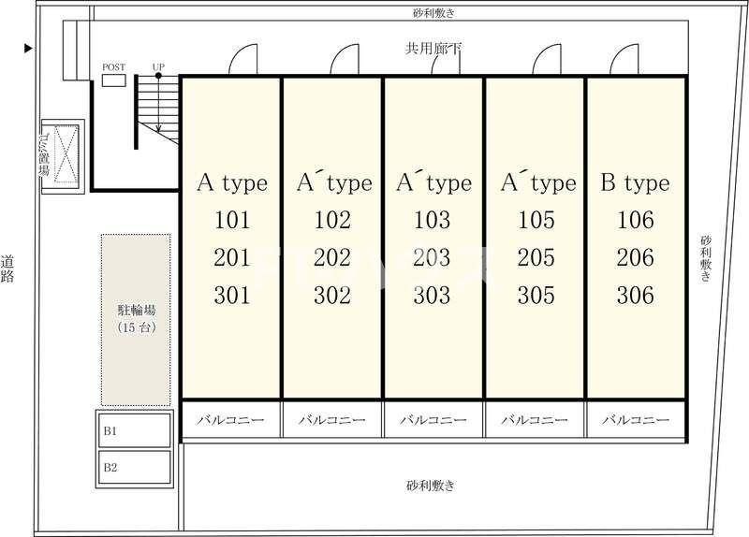This screenshot has height=537, width=749.
Task: Click the bottom 砂利敷き label
Action: (431, 486)
